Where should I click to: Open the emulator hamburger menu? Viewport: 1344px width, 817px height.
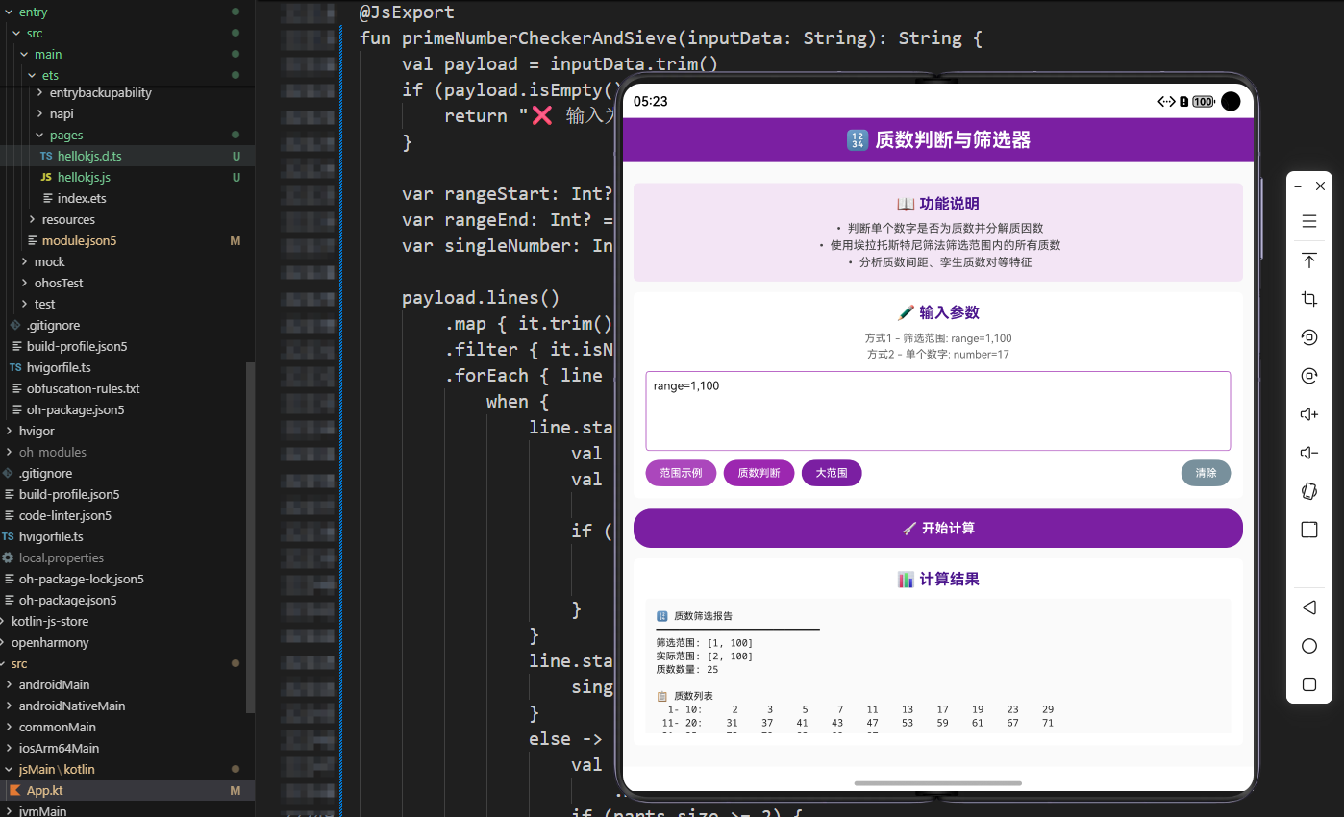click(x=1308, y=220)
